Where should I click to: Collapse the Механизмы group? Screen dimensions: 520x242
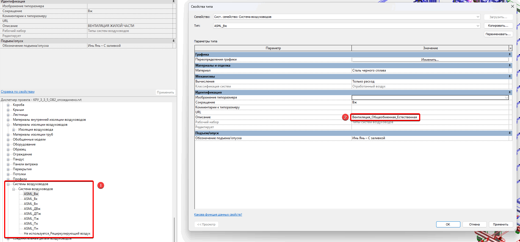pyautogui.click(x=510, y=76)
